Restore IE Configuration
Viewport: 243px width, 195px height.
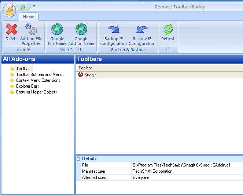(142, 35)
